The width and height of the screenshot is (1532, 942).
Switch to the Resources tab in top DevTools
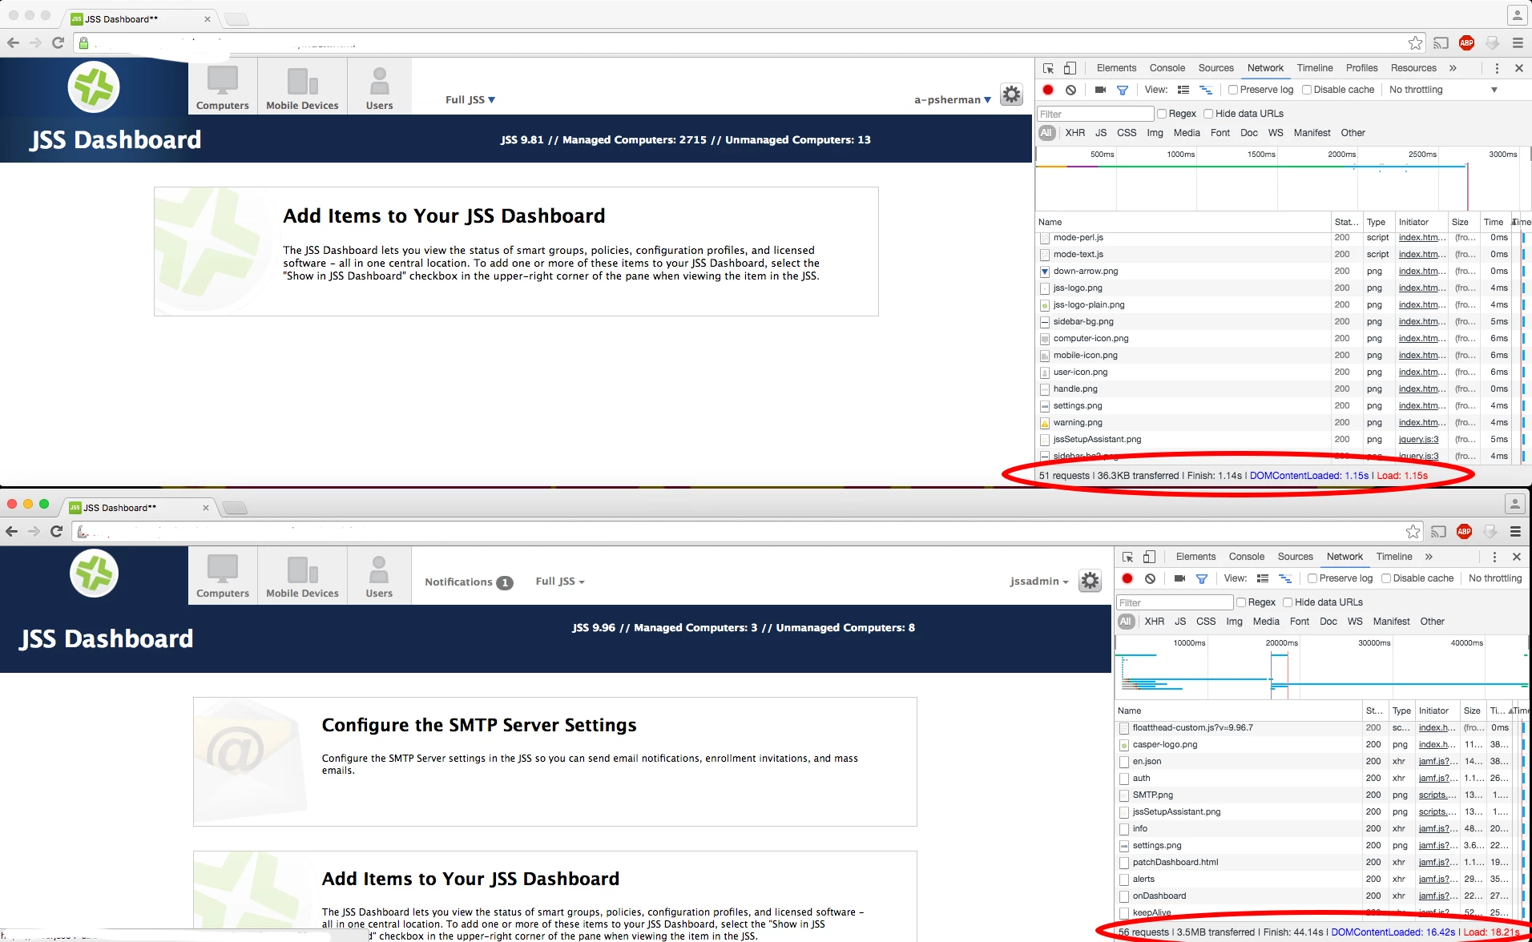(x=1413, y=68)
